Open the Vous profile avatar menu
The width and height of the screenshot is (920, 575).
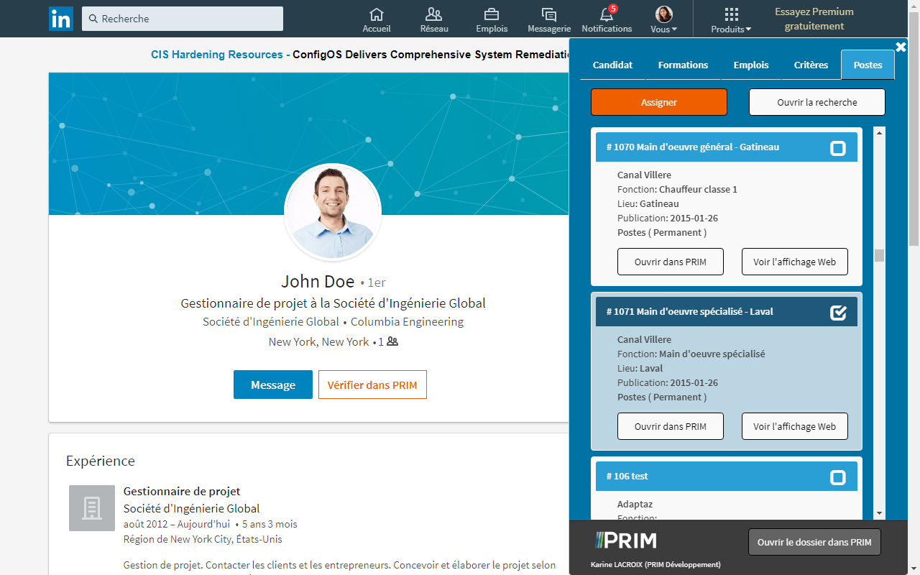tap(664, 20)
